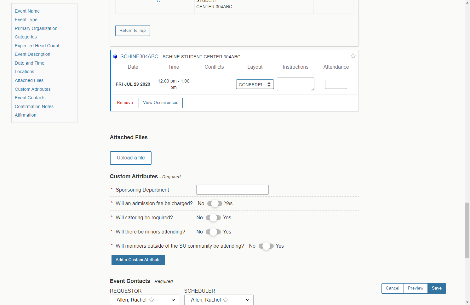470x305 pixels.
Task: Star the SCHEDULER contact Allen, Rachel
Action: coord(226,300)
